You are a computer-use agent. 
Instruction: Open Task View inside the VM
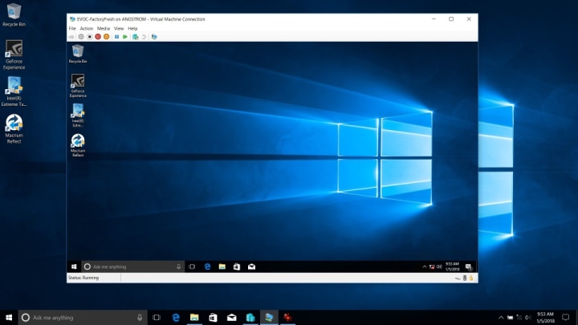point(192,266)
